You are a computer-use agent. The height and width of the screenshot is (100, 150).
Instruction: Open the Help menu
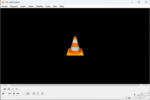point(62,6)
